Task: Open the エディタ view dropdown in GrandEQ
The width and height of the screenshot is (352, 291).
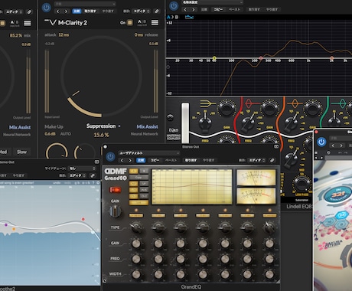Action: coord(256,160)
